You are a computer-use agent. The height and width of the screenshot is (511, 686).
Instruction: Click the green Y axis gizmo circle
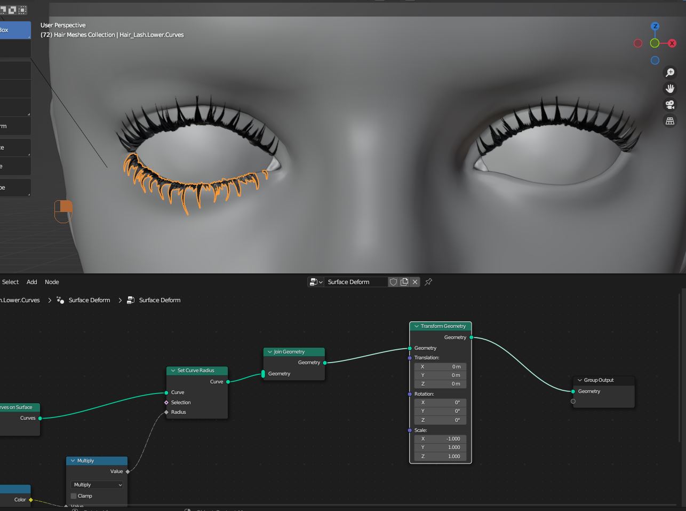[x=655, y=43]
